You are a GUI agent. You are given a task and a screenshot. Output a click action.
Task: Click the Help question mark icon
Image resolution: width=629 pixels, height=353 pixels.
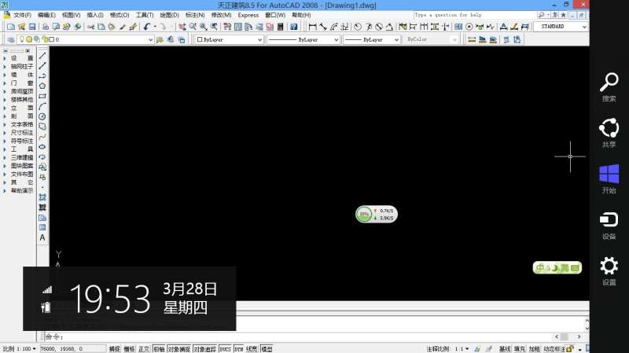(x=294, y=27)
